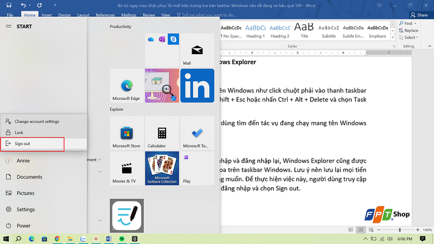Viewport: 434px width, 244px height.
Task: Open the Mailings ribbon tab
Action: (129, 15)
